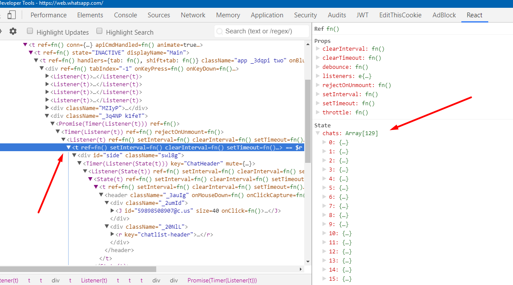
Task: Collapse the div id="side" node
Action: (74, 155)
